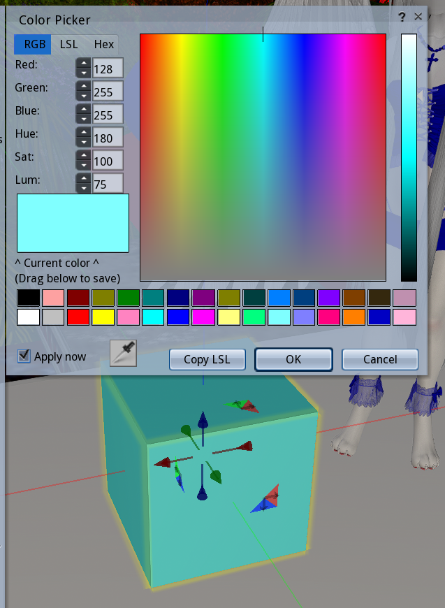Switch to the LSL tab
445x608 pixels.
68,44
